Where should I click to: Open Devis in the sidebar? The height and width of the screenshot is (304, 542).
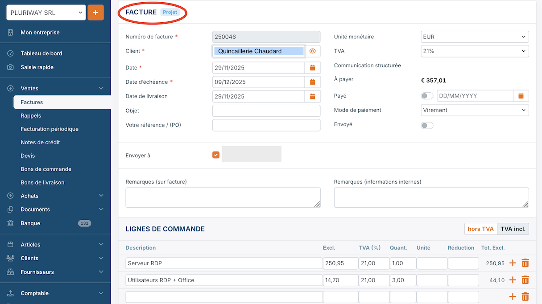pos(28,156)
